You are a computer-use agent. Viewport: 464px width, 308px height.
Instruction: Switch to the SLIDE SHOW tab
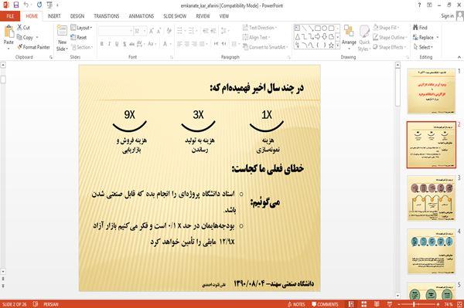click(x=175, y=16)
